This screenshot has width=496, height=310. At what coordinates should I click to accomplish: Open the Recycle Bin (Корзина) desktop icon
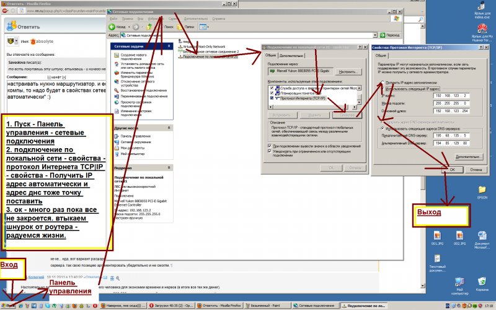[x=482, y=285]
